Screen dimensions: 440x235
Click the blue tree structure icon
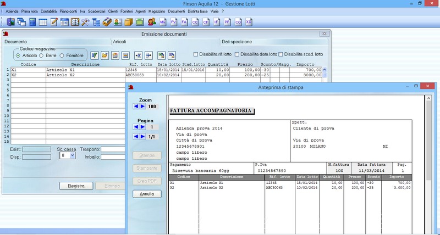96,22
